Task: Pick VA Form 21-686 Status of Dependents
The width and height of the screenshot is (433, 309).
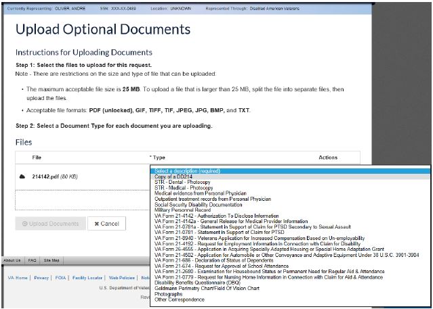Action: point(290,260)
